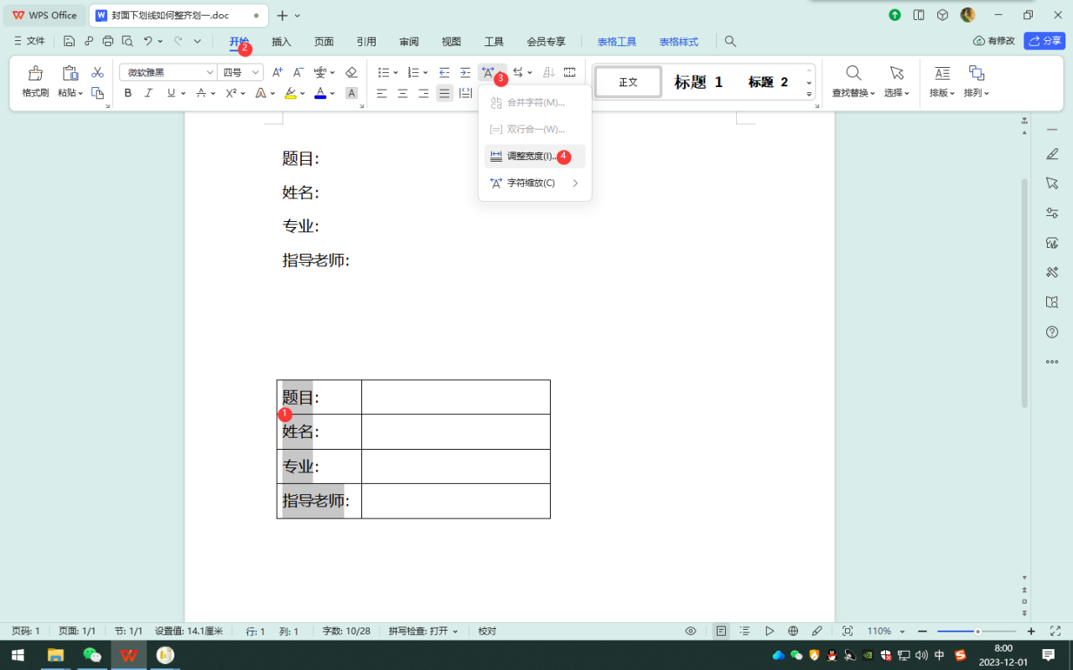This screenshot has height=670, width=1073.
Task: Align text right
Action: [424, 93]
